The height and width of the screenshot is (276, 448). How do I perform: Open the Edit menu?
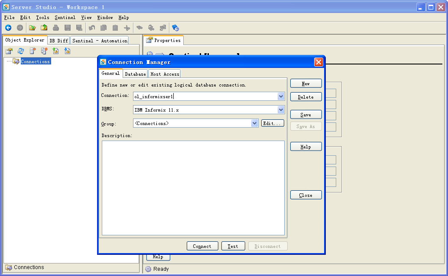pos(25,17)
